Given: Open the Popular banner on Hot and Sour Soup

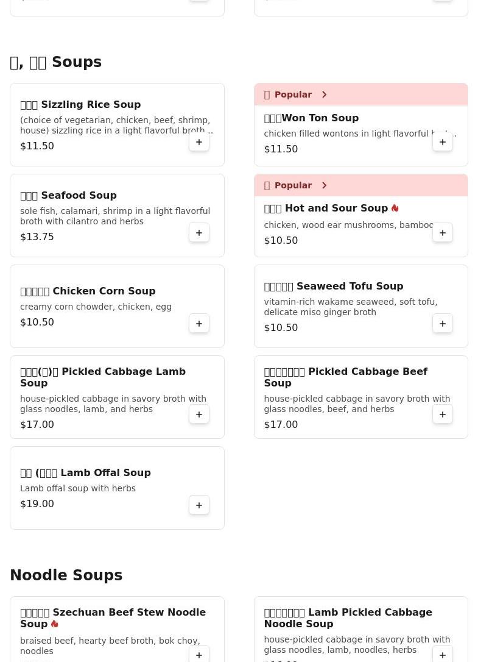Looking at the screenshot, I should tap(360, 185).
